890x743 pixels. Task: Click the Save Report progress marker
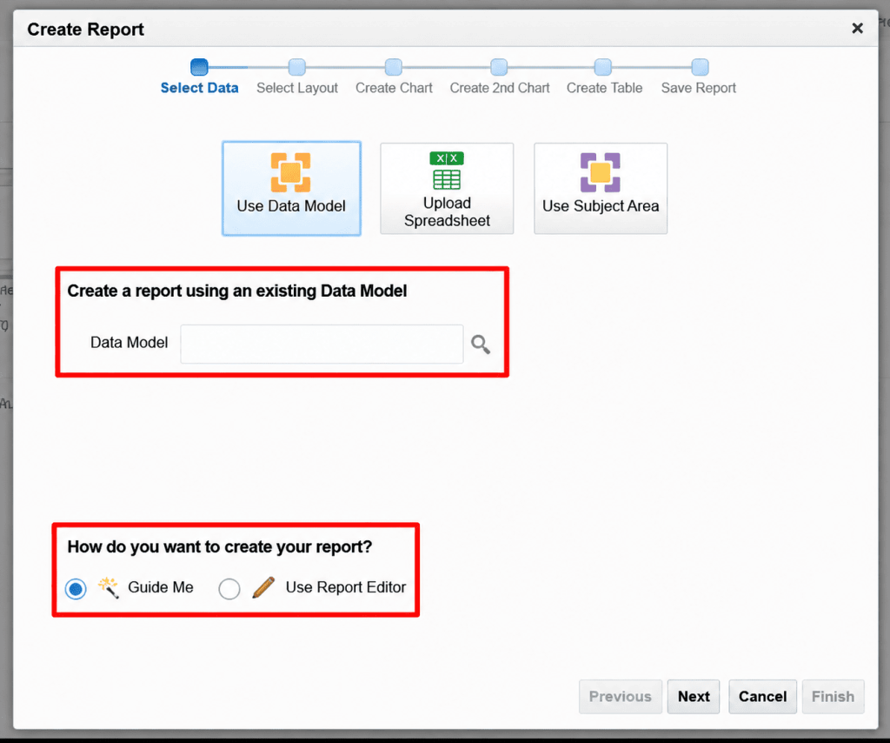pyautogui.click(x=700, y=67)
